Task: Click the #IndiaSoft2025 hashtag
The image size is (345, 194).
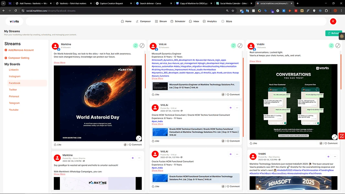Action: pyautogui.click(x=285, y=170)
